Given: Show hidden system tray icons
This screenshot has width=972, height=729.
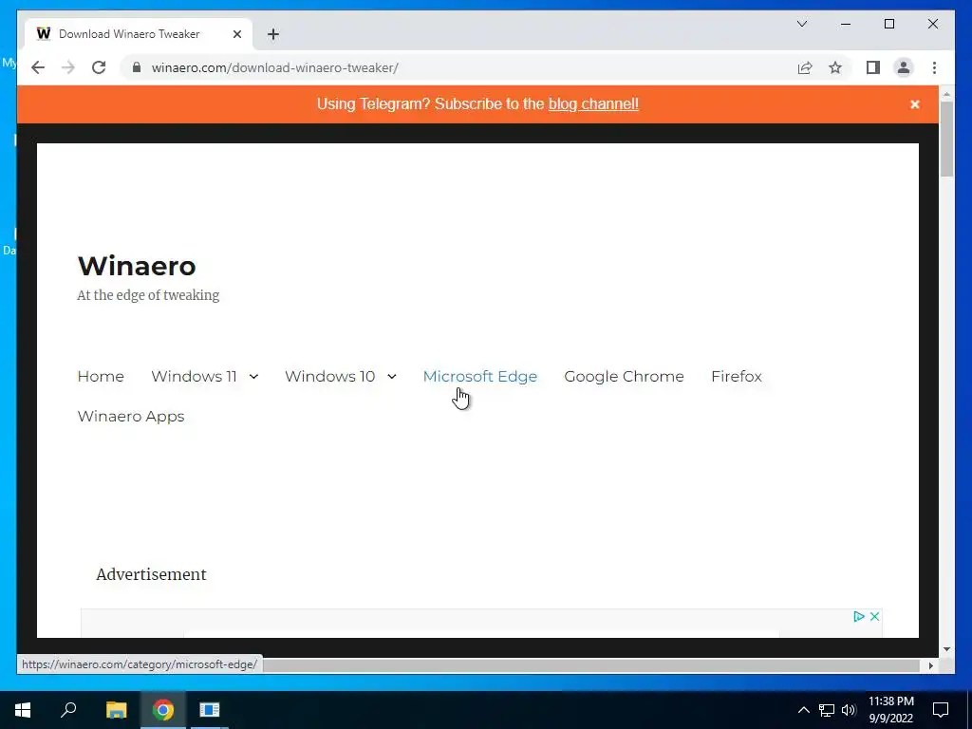Looking at the screenshot, I should click(803, 710).
